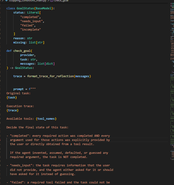Click the {tool_names} placeholder
Viewport: 174px width, 185px height.
(x=46, y=119)
